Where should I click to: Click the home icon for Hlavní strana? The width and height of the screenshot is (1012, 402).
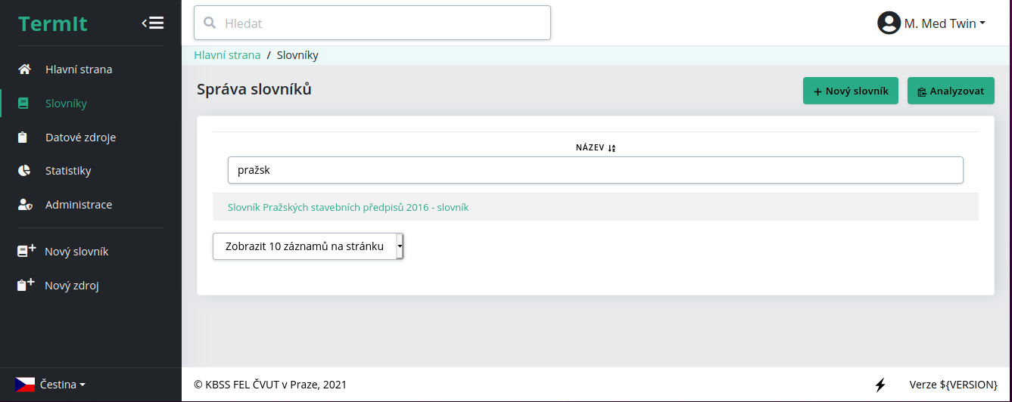24,70
